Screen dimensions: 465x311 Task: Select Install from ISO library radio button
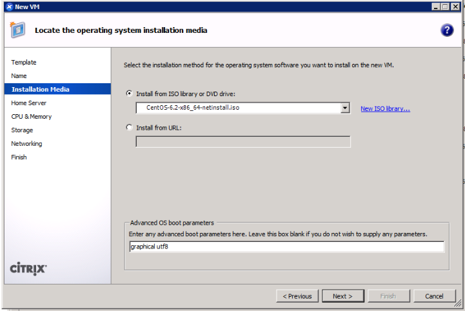(x=130, y=94)
